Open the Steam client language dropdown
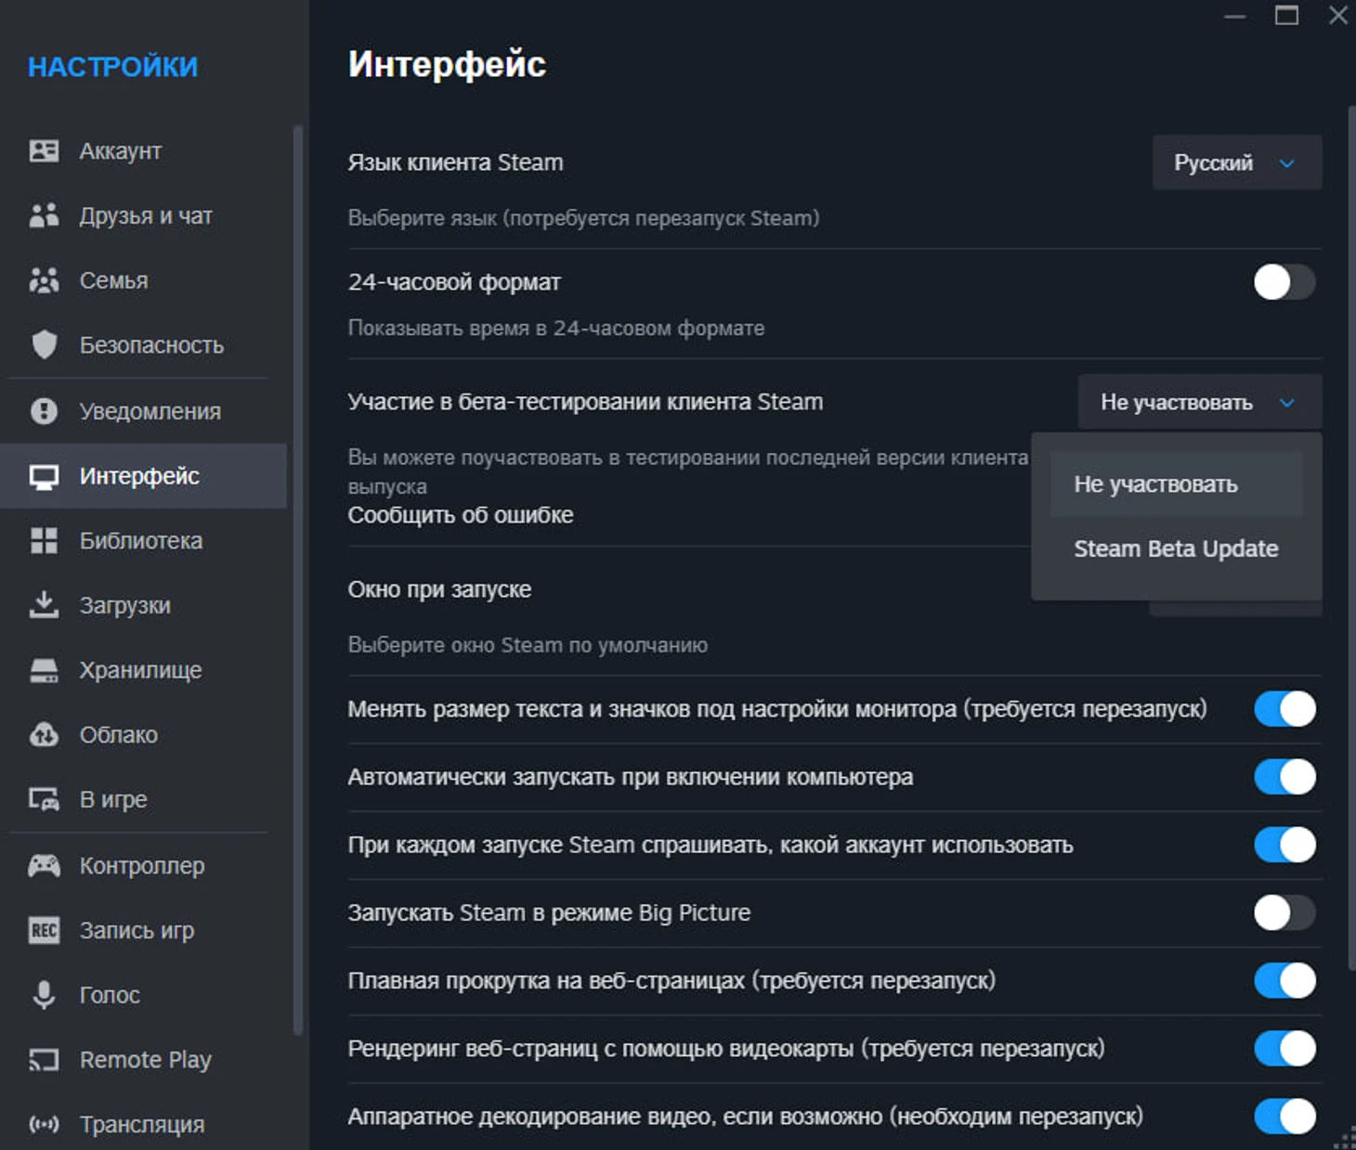1356x1150 pixels. [x=1236, y=162]
